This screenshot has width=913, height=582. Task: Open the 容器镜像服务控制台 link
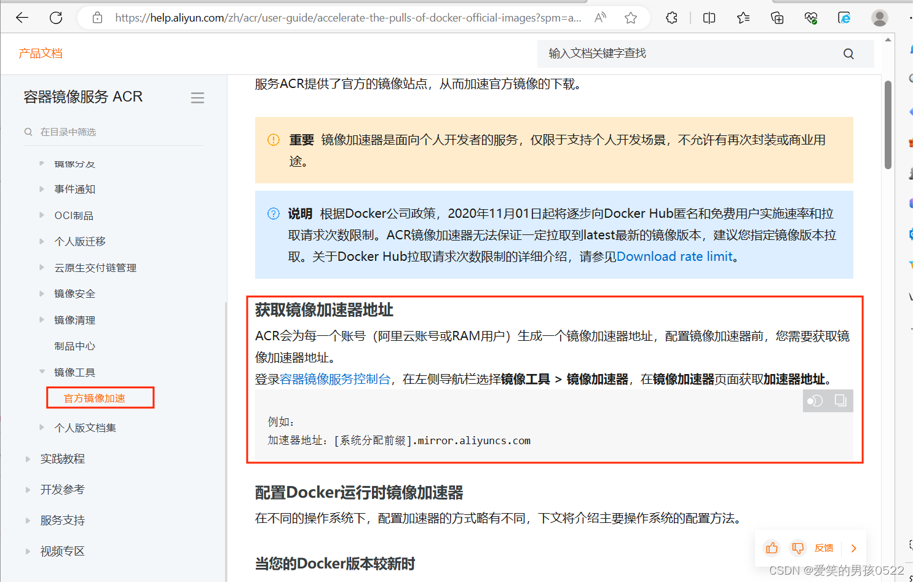[x=335, y=379]
